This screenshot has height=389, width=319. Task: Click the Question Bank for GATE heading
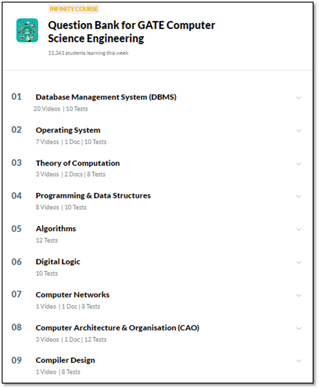(x=132, y=32)
